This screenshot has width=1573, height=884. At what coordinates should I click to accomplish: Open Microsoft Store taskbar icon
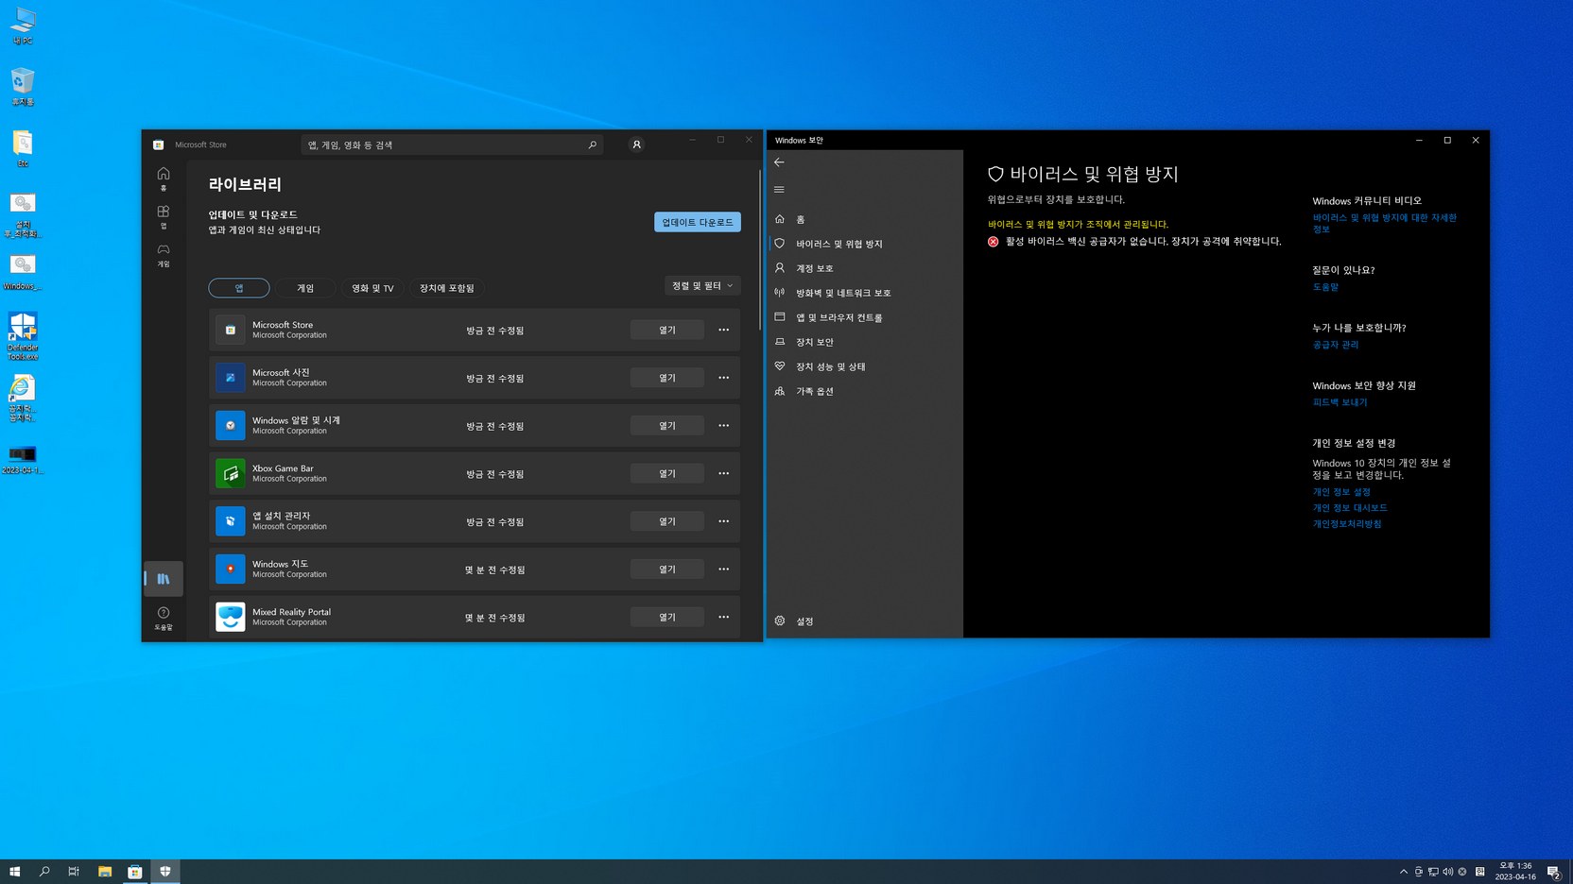[x=135, y=872]
